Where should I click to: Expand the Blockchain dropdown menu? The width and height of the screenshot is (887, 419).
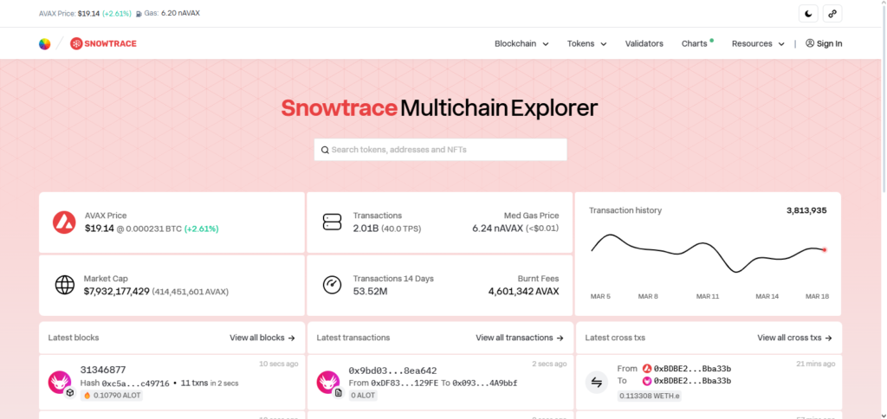point(521,43)
